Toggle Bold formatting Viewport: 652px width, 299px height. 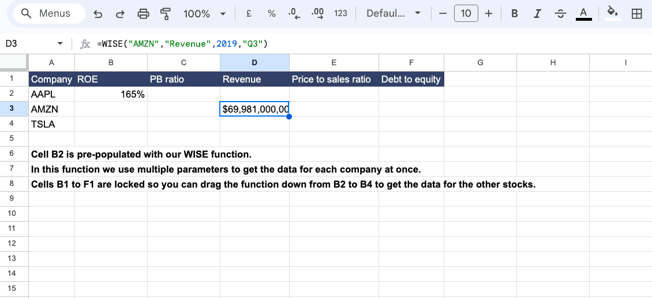coord(514,14)
